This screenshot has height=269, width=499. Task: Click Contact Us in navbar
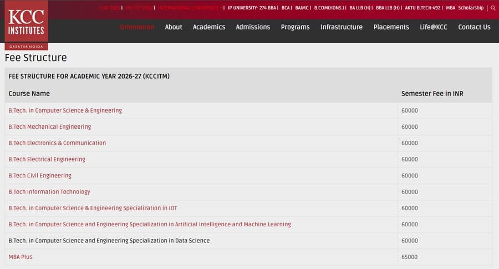pyautogui.click(x=474, y=27)
